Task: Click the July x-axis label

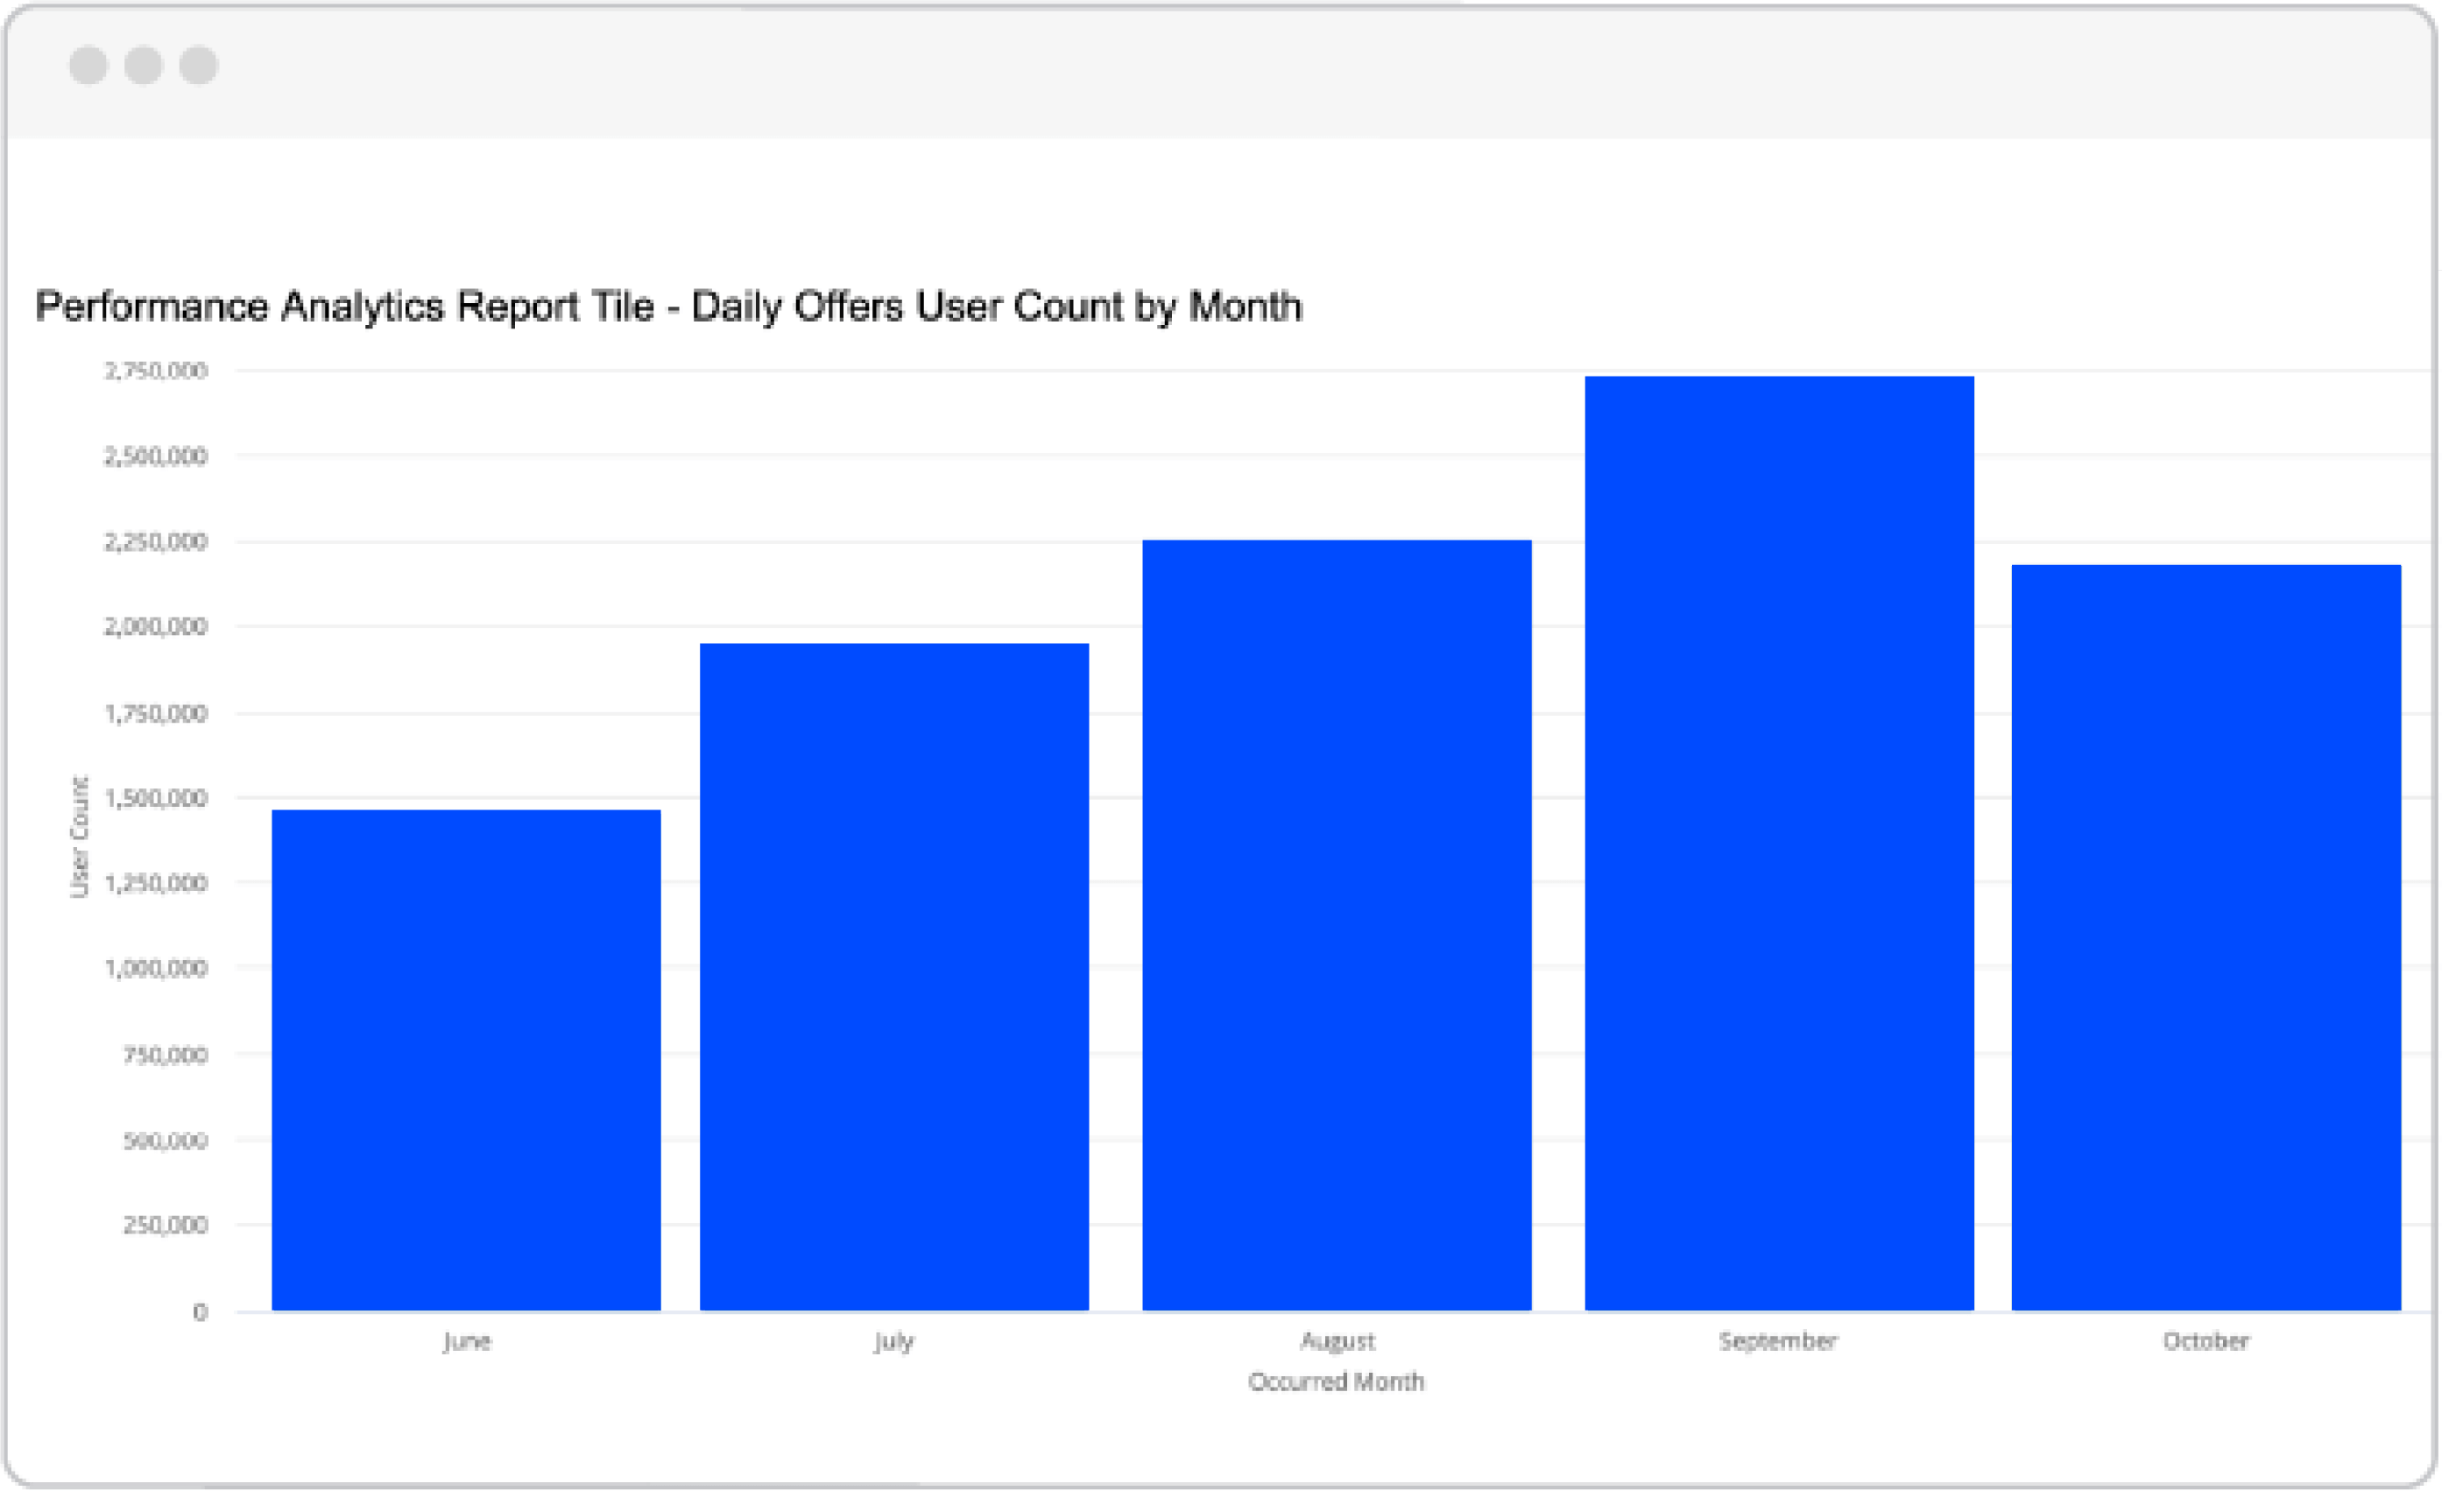Action: [893, 1341]
